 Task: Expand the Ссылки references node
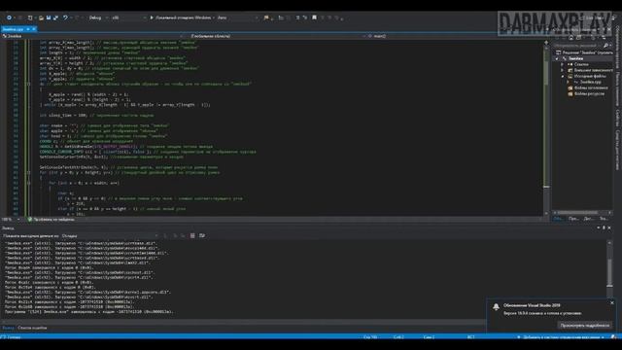coord(563,64)
